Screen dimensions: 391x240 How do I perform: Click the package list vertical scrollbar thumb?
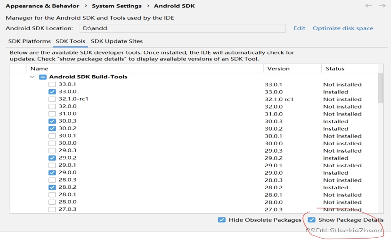click(380, 88)
